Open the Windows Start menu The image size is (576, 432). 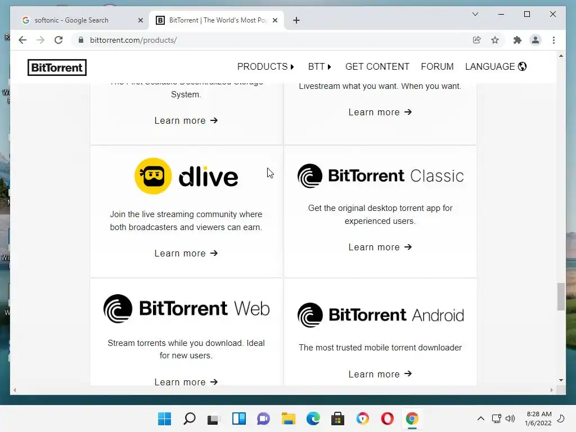click(165, 418)
